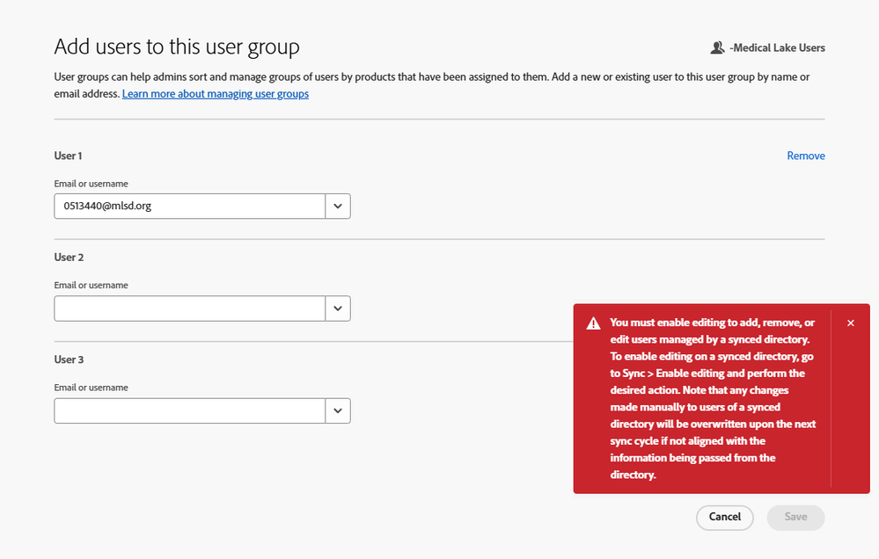Dismiss the red synced directory error toast
Viewport: 879px width, 559px height.
[851, 323]
